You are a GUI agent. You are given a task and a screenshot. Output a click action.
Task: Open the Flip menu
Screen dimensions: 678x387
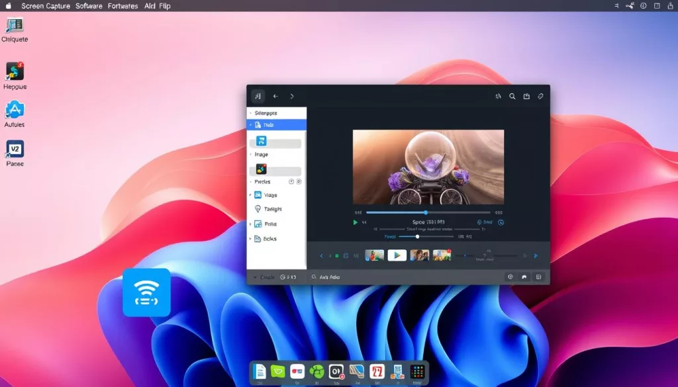click(x=165, y=6)
